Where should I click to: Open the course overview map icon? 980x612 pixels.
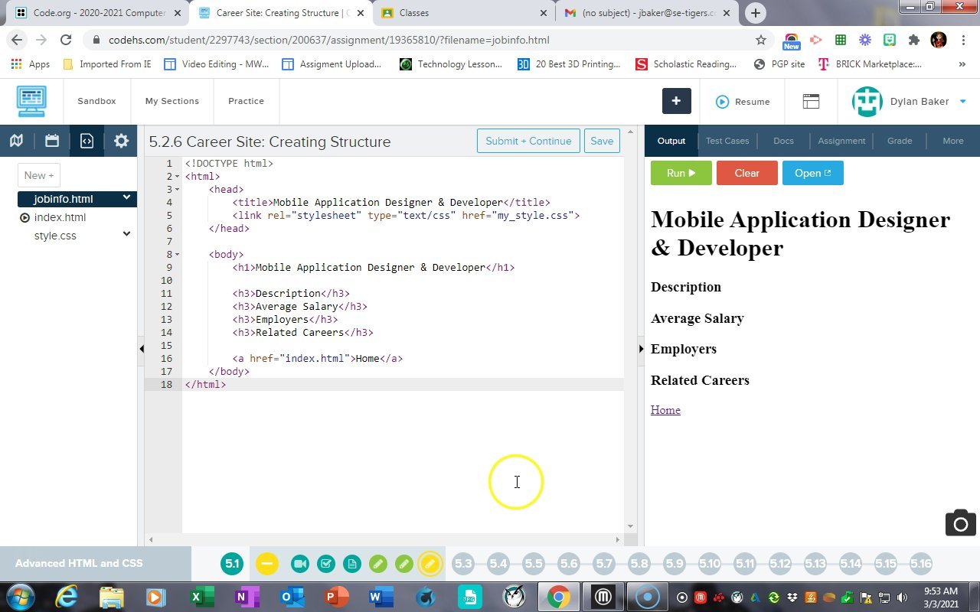pyautogui.click(x=17, y=141)
